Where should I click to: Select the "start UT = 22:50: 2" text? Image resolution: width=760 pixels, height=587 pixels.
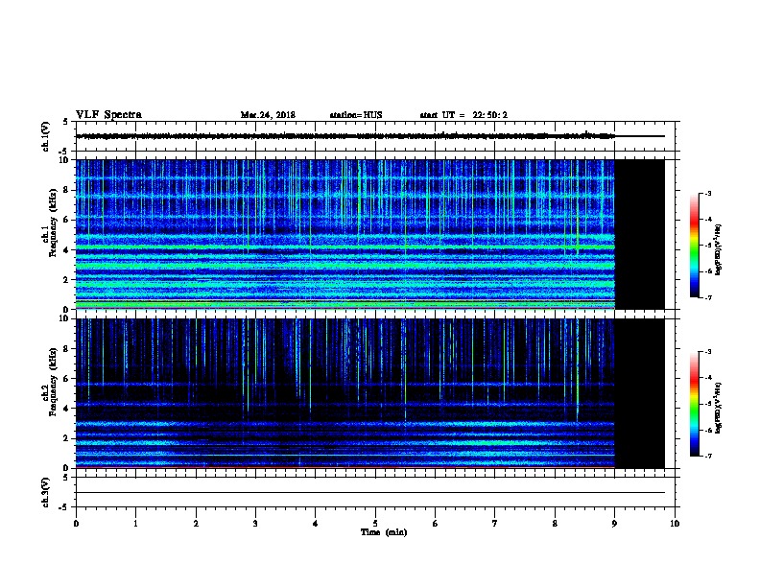pos(463,115)
